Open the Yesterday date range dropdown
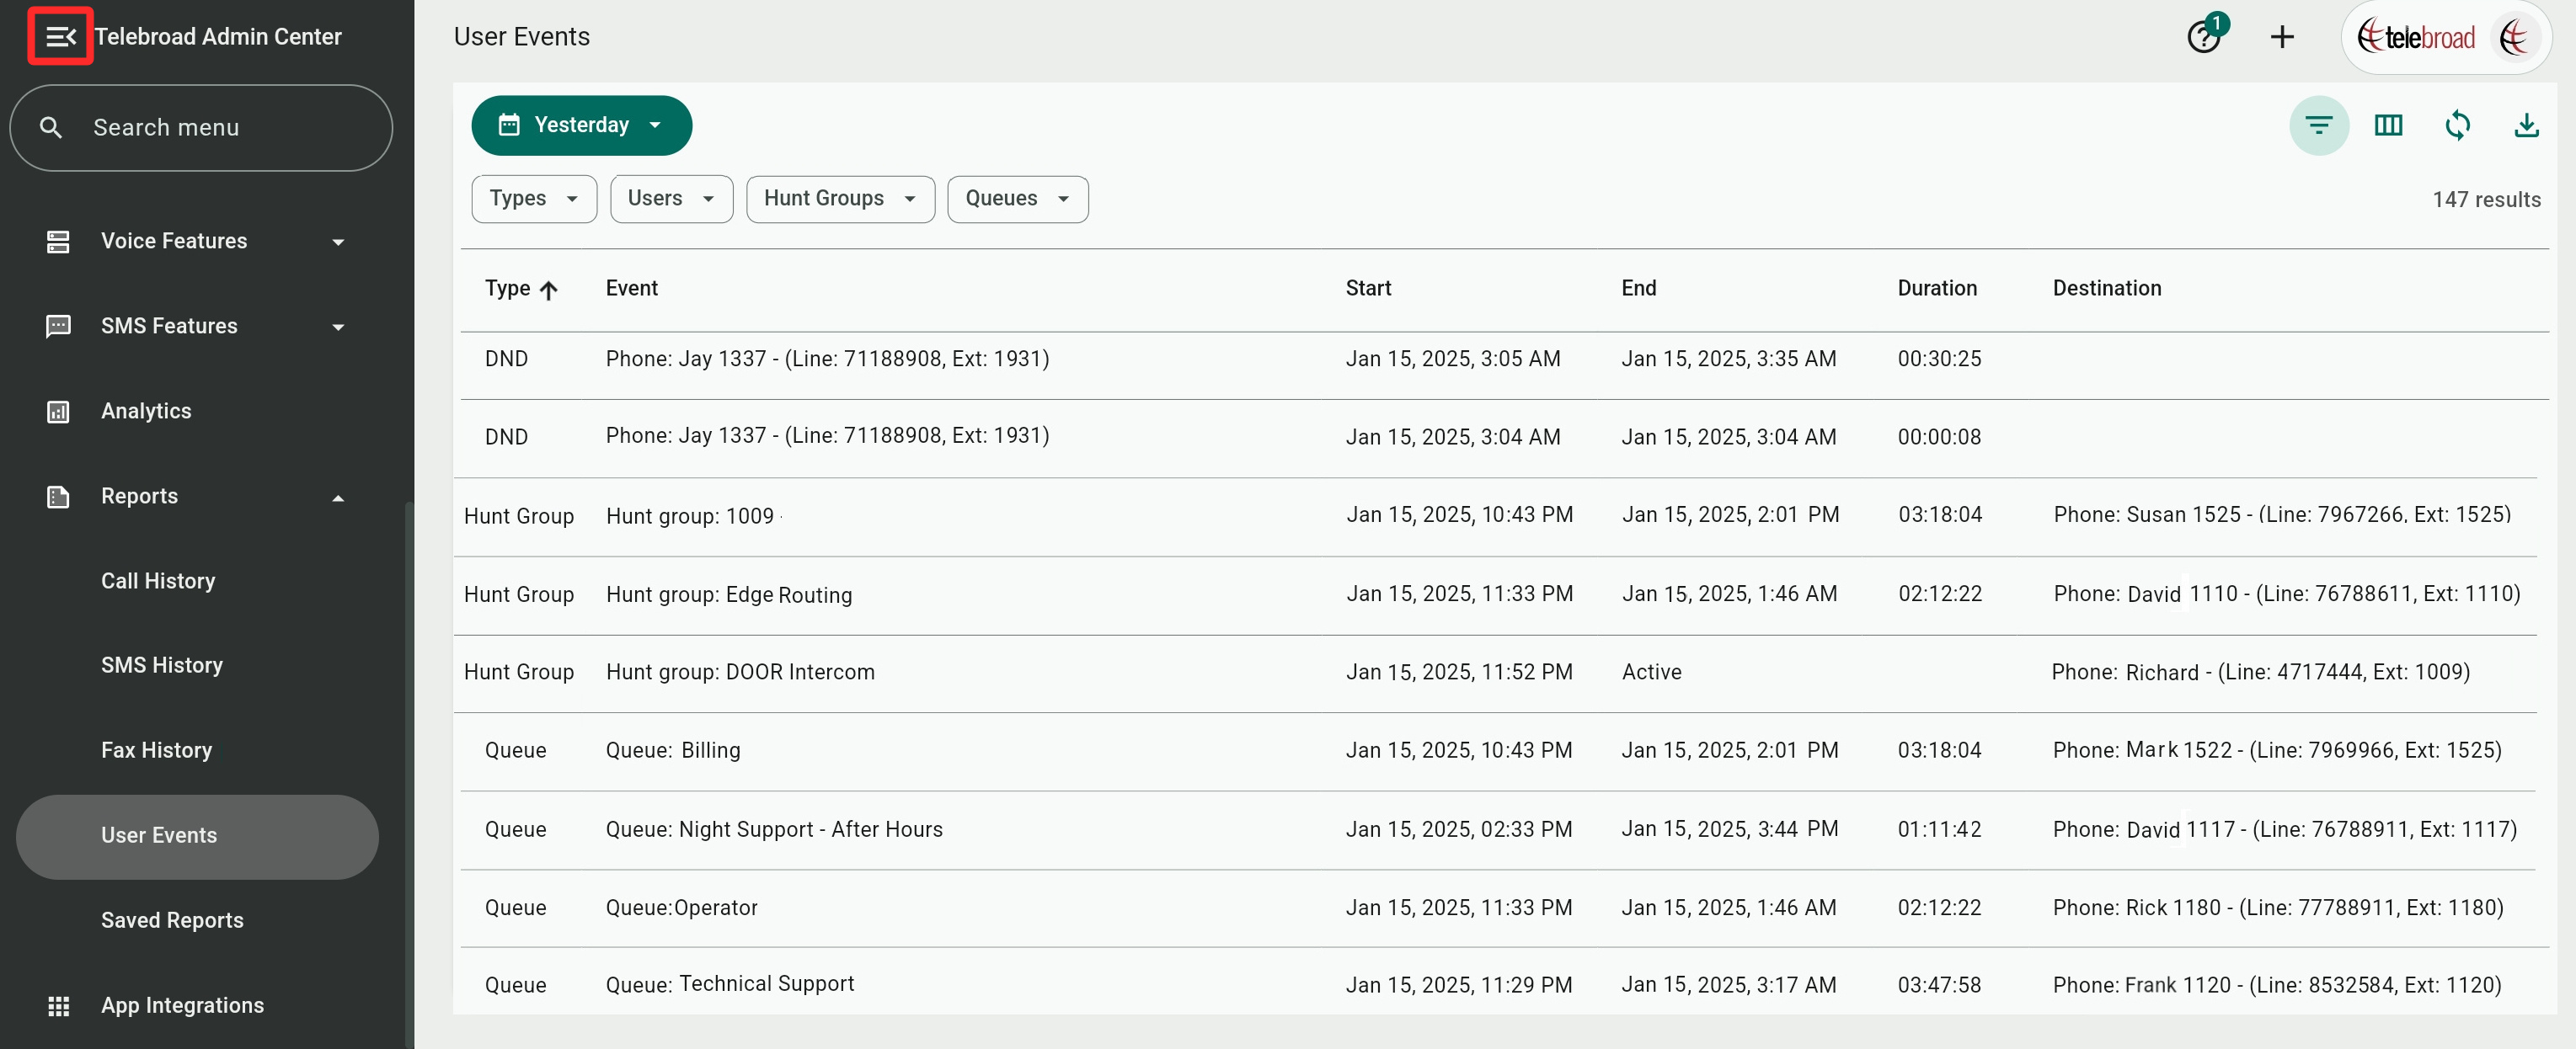The width and height of the screenshot is (2576, 1049). coord(581,126)
